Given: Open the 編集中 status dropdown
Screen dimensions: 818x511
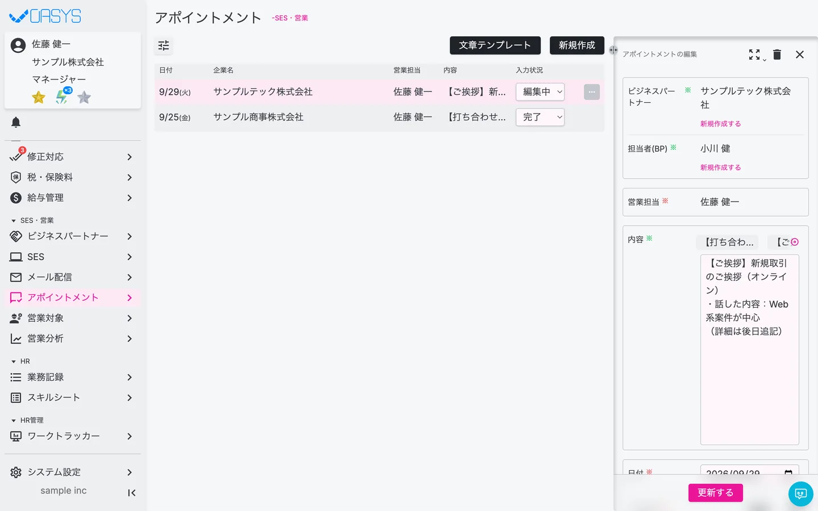Looking at the screenshot, I should coord(540,92).
